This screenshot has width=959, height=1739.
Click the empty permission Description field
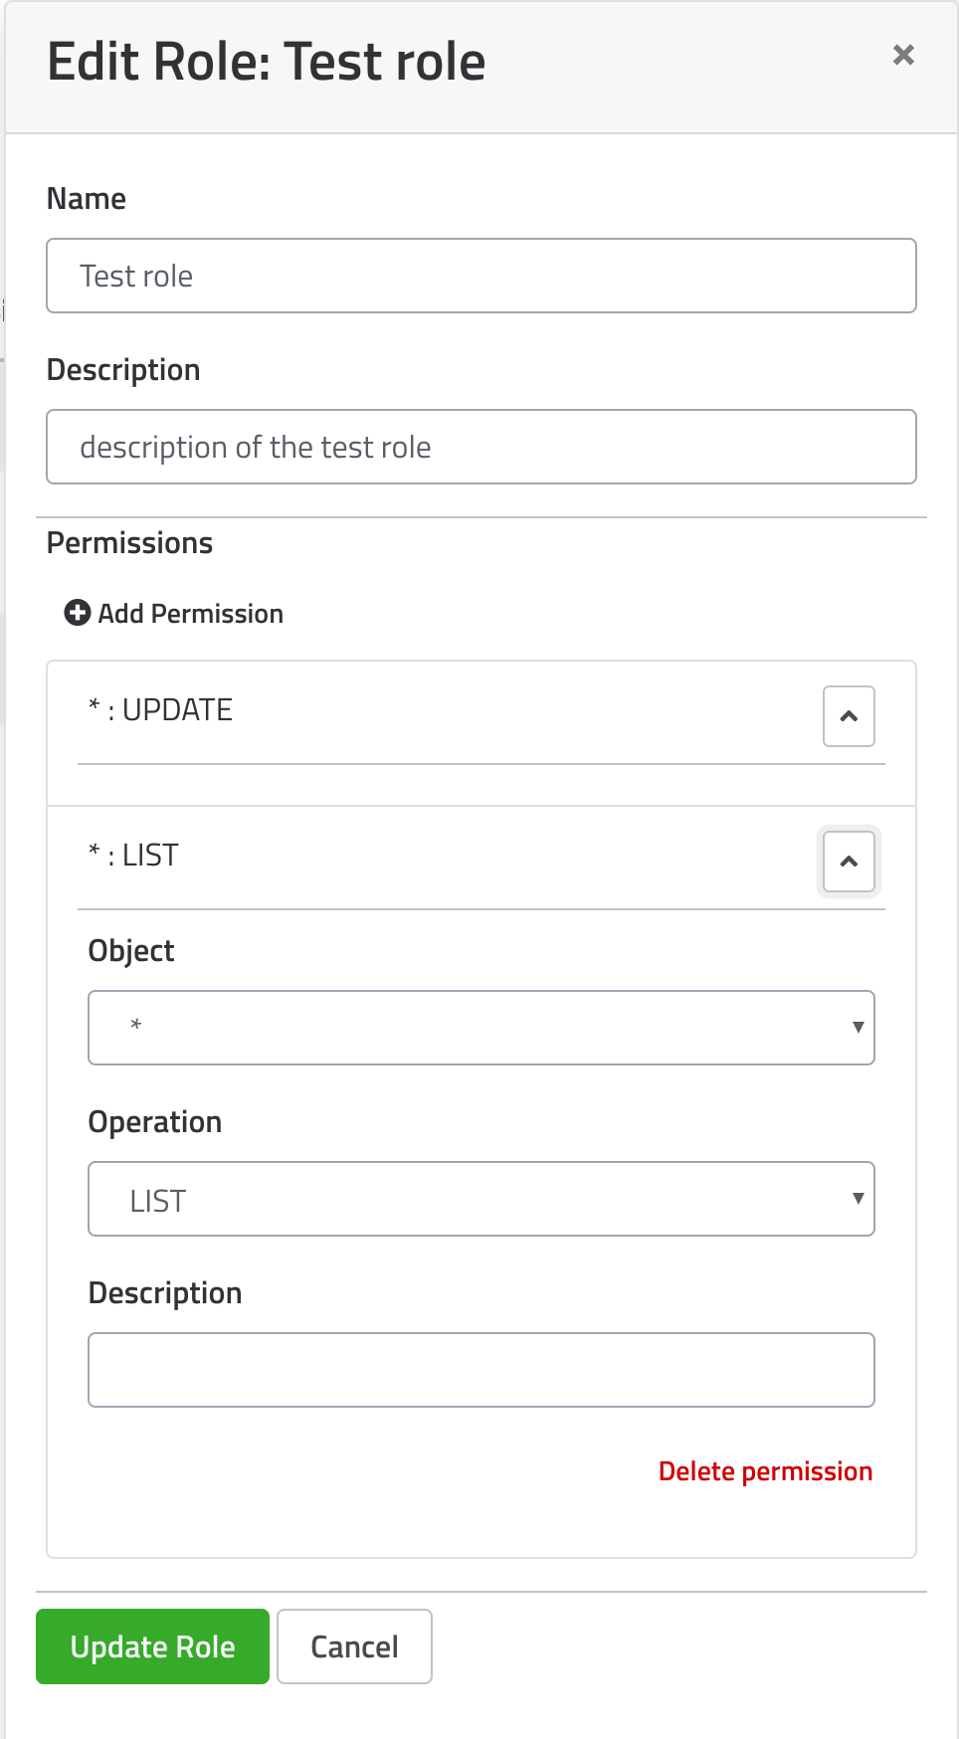(481, 1370)
